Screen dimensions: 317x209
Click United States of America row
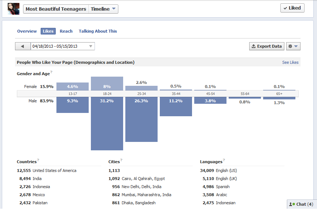tap(47, 170)
